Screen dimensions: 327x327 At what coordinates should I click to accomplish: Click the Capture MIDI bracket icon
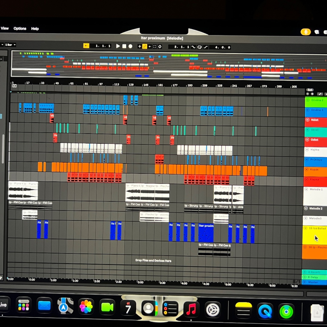pos(155,47)
